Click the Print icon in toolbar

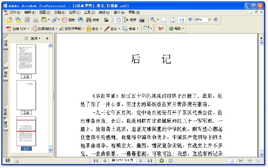pyautogui.click(x=36, y=20)
